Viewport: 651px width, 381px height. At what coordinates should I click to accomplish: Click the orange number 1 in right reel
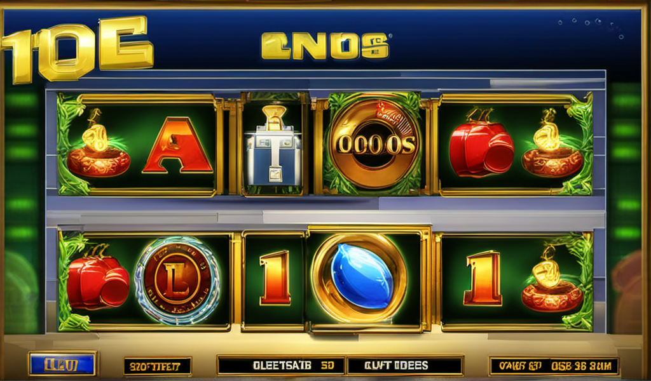[x=484, y=277]
